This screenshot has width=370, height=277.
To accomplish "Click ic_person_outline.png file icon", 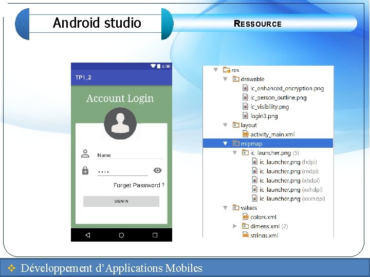I will coord(246,97).
